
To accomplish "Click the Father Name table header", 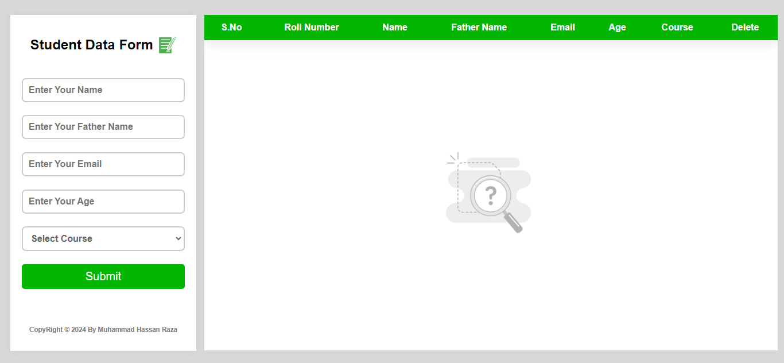I will click(x=479, y=28).
